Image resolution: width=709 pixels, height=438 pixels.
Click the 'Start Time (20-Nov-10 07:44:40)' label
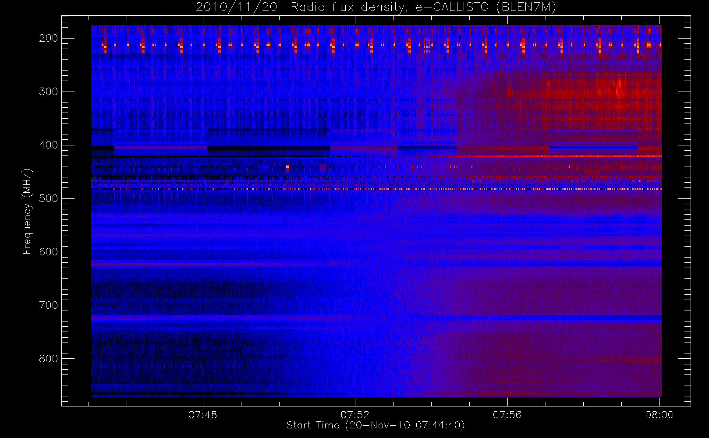pos(376,425)
